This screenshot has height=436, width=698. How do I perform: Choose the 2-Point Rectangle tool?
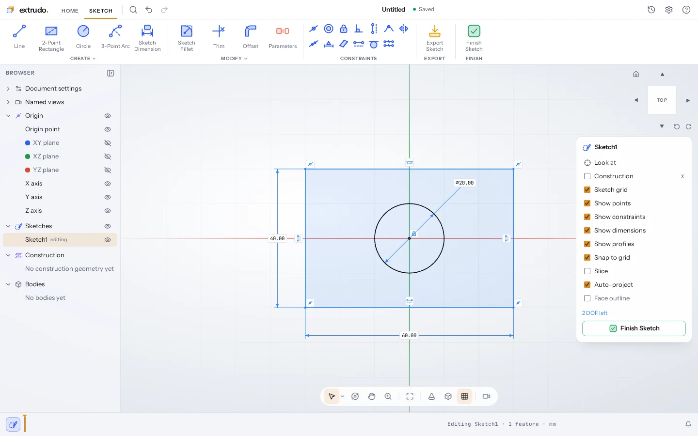(51, 37)
